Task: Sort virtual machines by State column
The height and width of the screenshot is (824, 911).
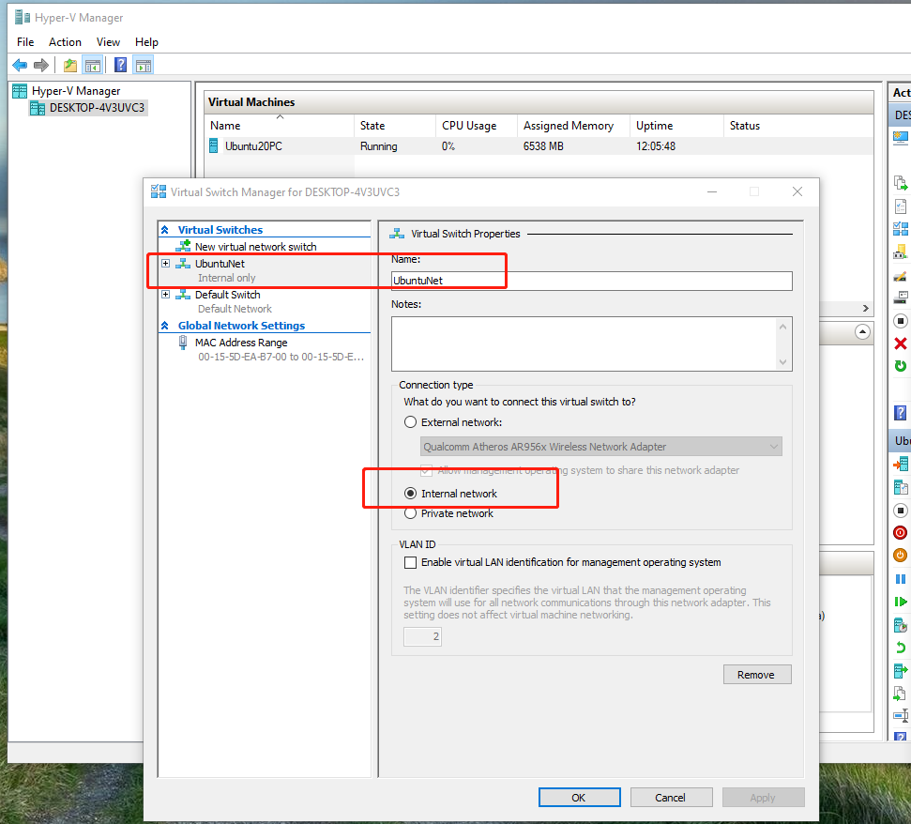Action: click(x=394, y=126)
